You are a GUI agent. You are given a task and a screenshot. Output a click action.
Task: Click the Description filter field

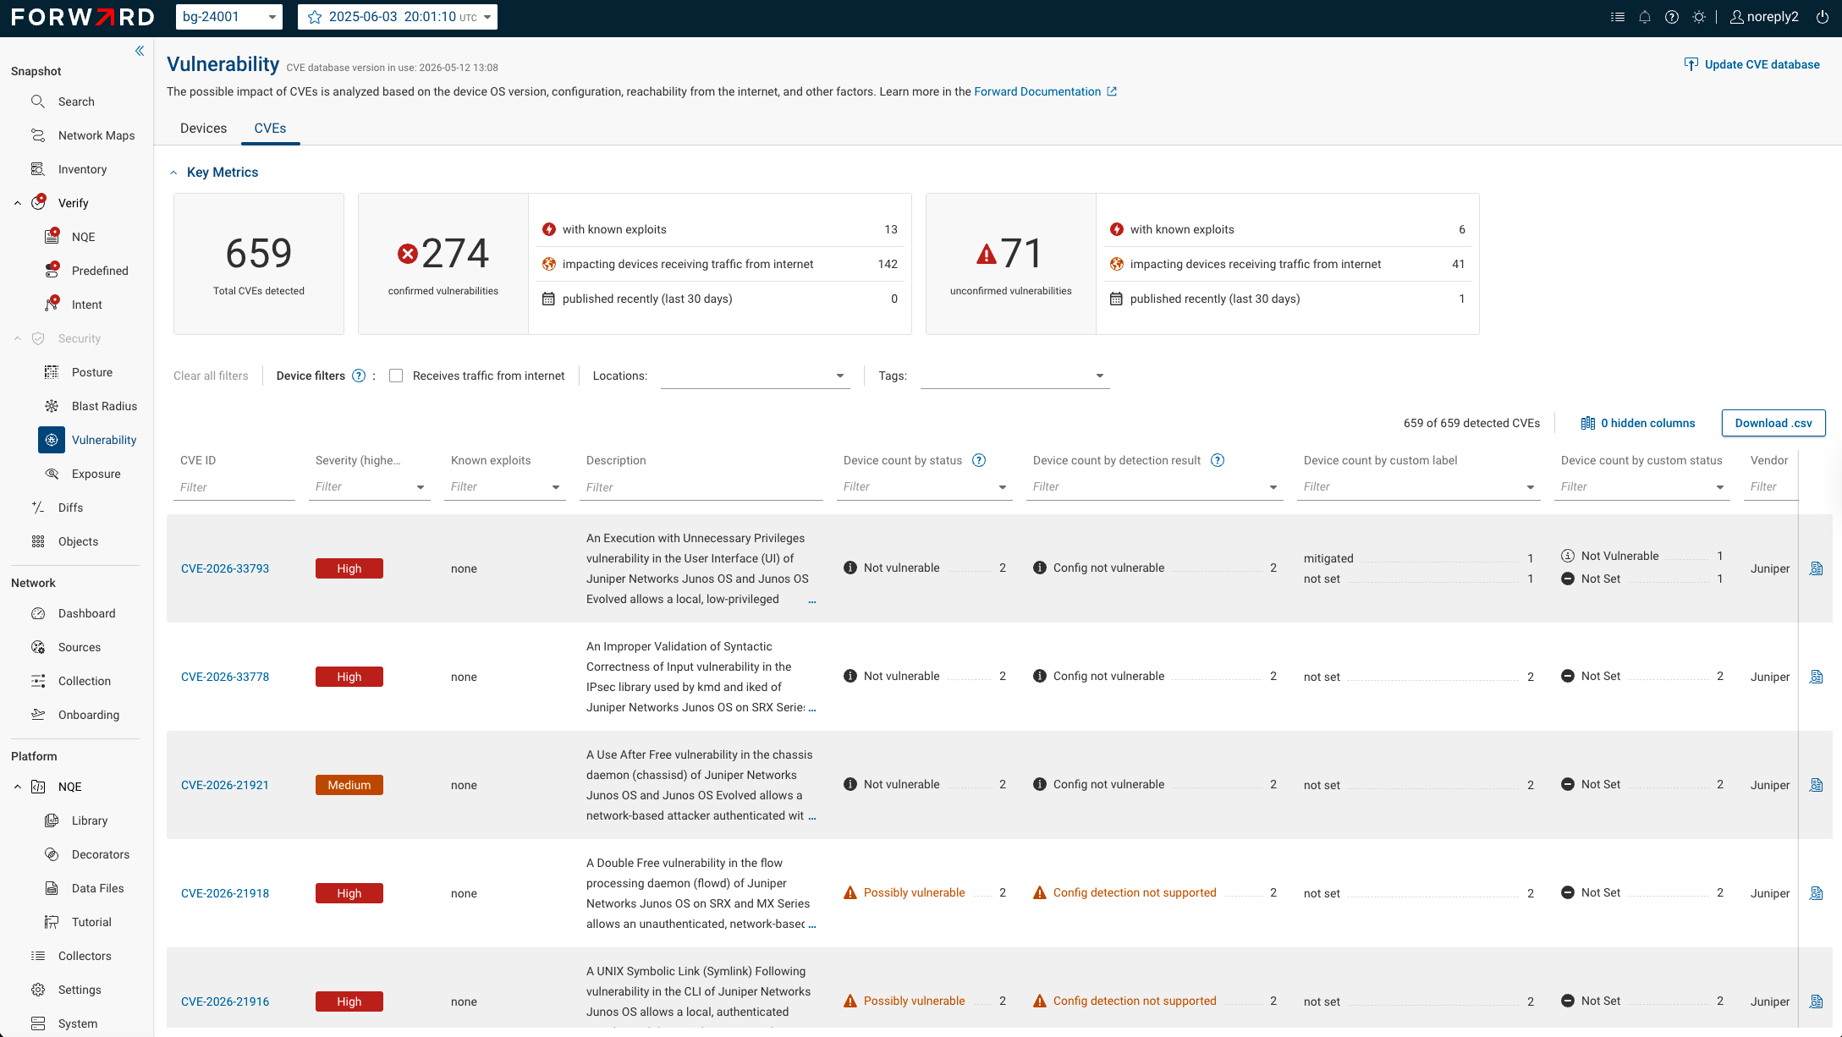tap(701, 487)
